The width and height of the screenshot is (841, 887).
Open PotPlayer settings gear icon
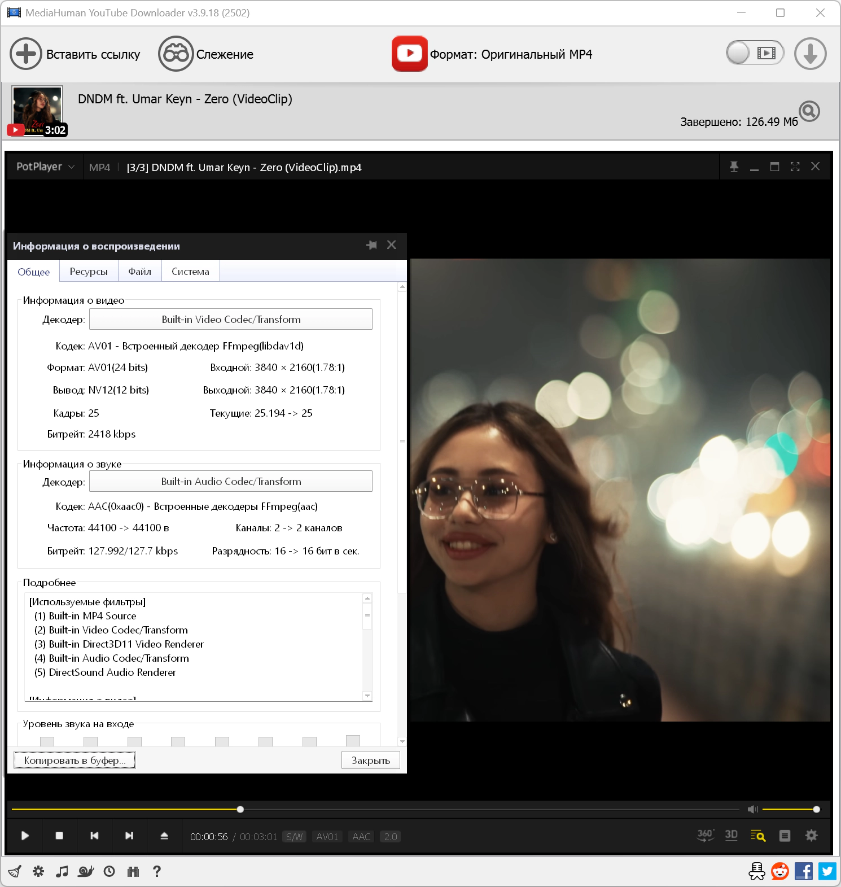811,836
